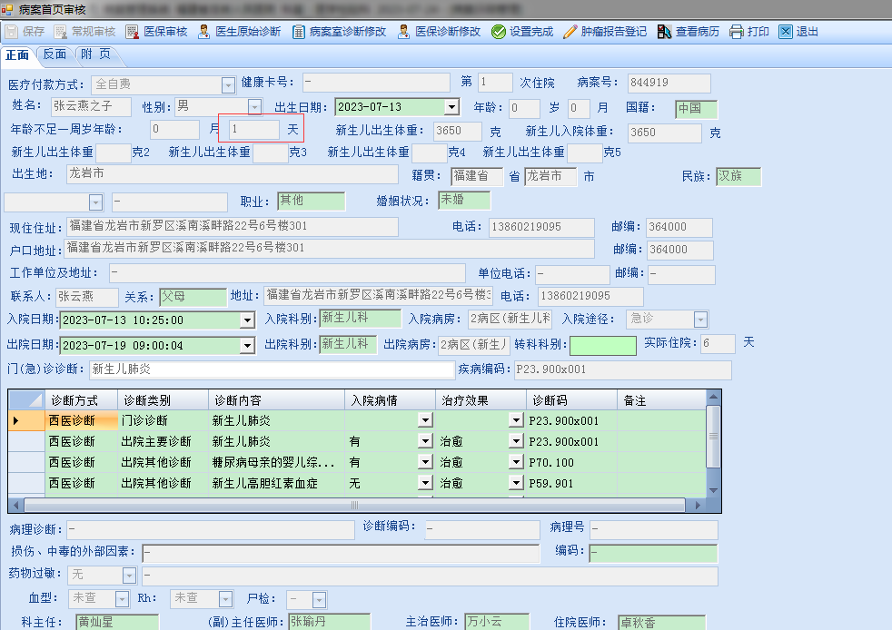Click the 病案首页审核 window title icon
Screen dimensions: 892x630
coord(7,10)
